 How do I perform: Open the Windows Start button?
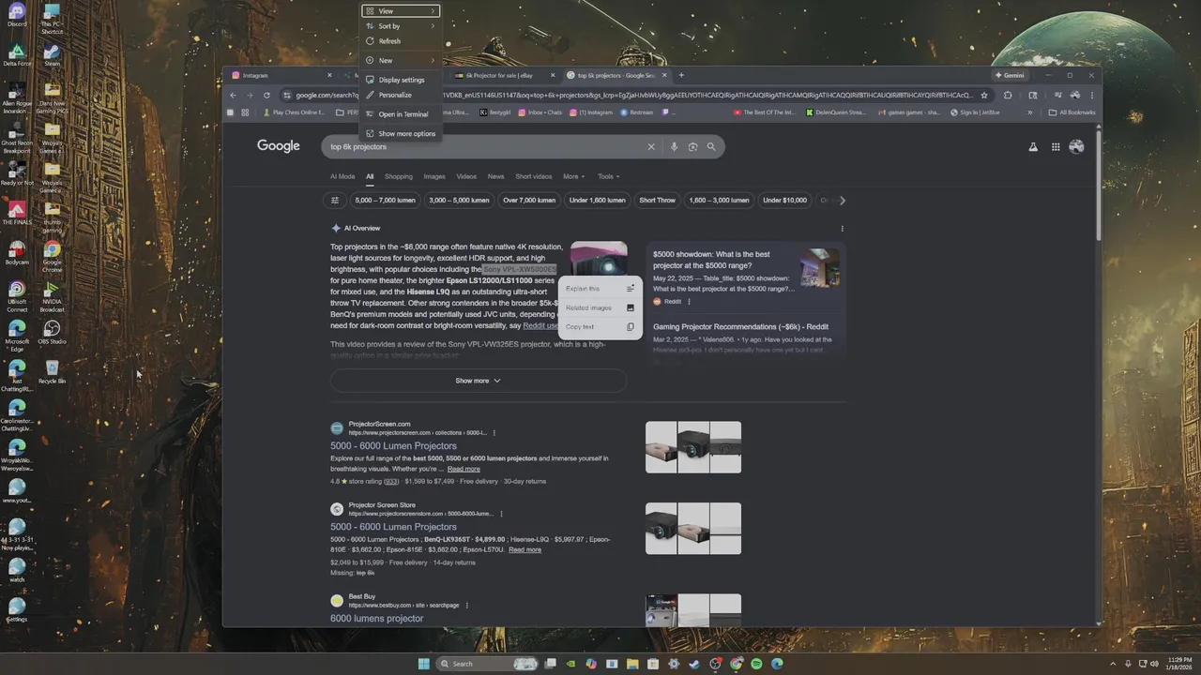click(x=423, y=664)
